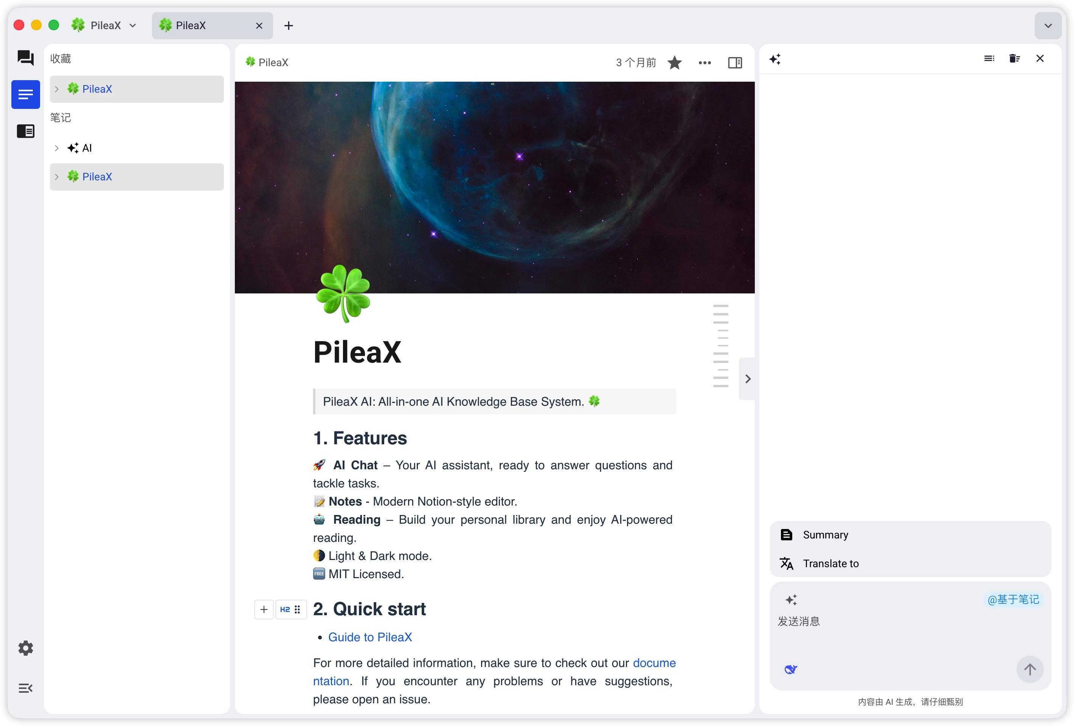Screen dimensions: 1074x726
Task: Open the reading library sidebar icon
Action: [x=25, y=131]
